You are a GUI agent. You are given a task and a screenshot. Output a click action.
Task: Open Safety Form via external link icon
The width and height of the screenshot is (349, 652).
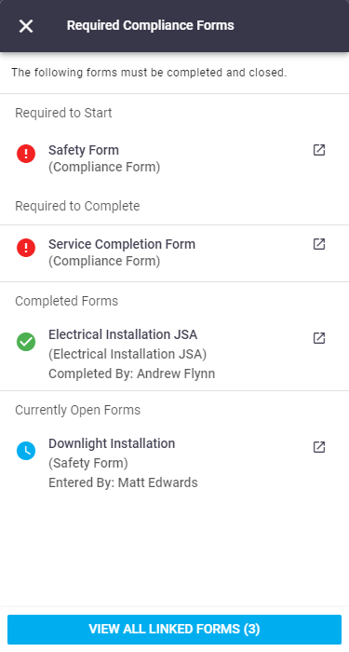[x=318, y=150]
